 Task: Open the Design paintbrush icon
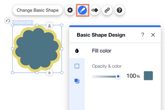point(82,10)
